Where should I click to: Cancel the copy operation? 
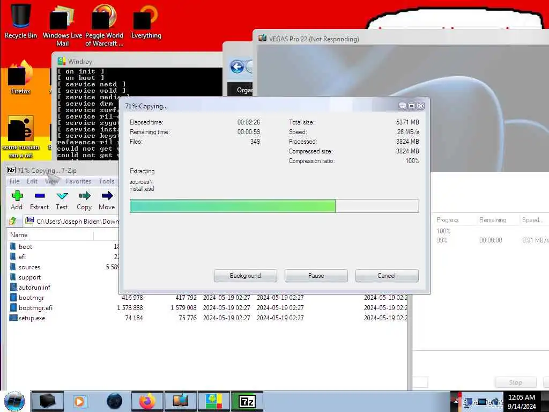coord(387,276)
